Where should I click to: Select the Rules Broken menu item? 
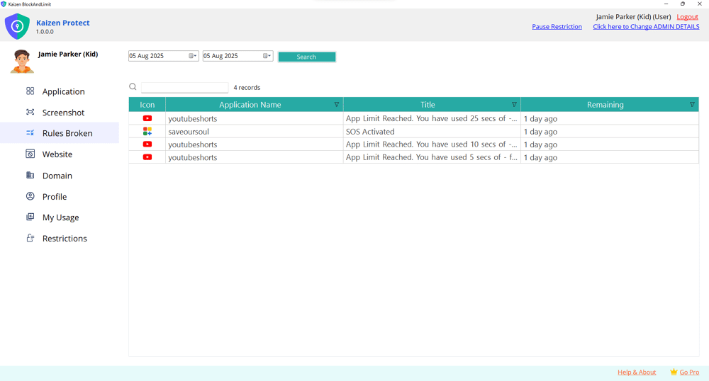67,133
